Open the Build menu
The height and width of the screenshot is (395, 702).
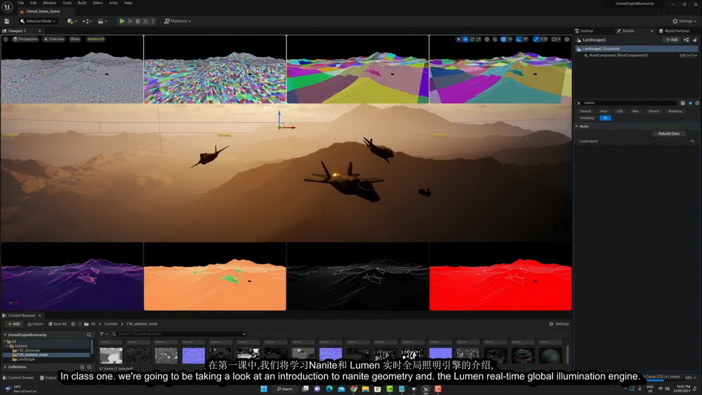pyautogui.click(x=82, y=3)
